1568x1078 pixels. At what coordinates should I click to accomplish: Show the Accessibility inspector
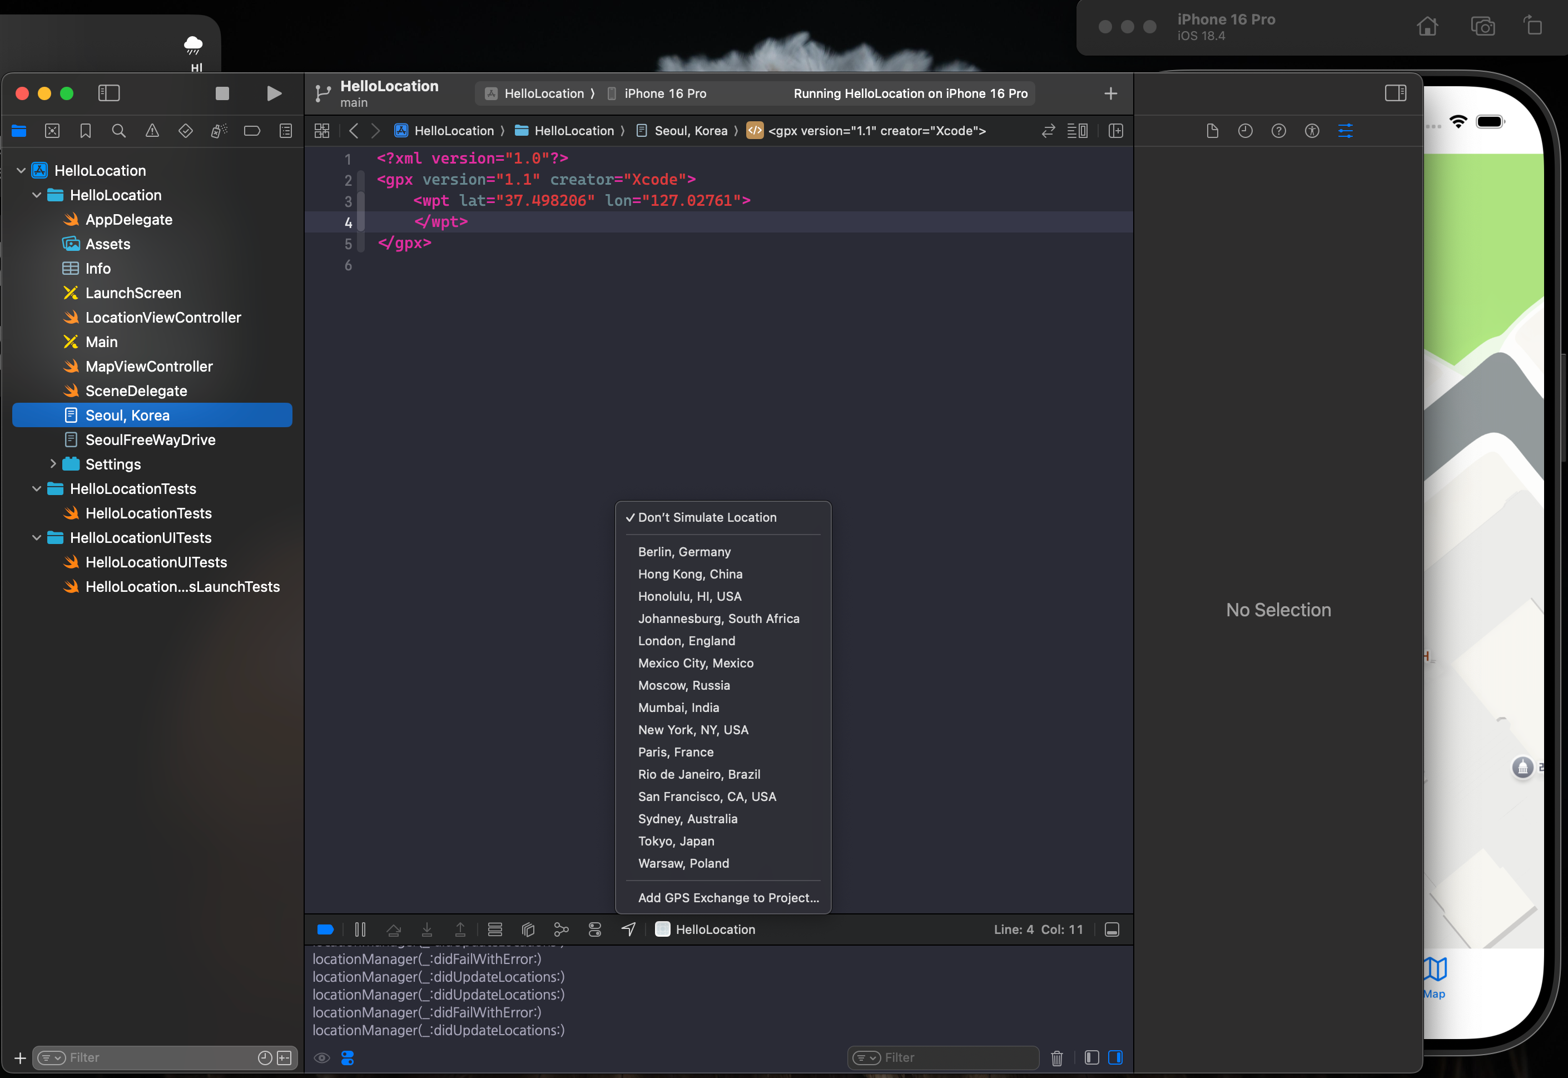click(1312, 131)
